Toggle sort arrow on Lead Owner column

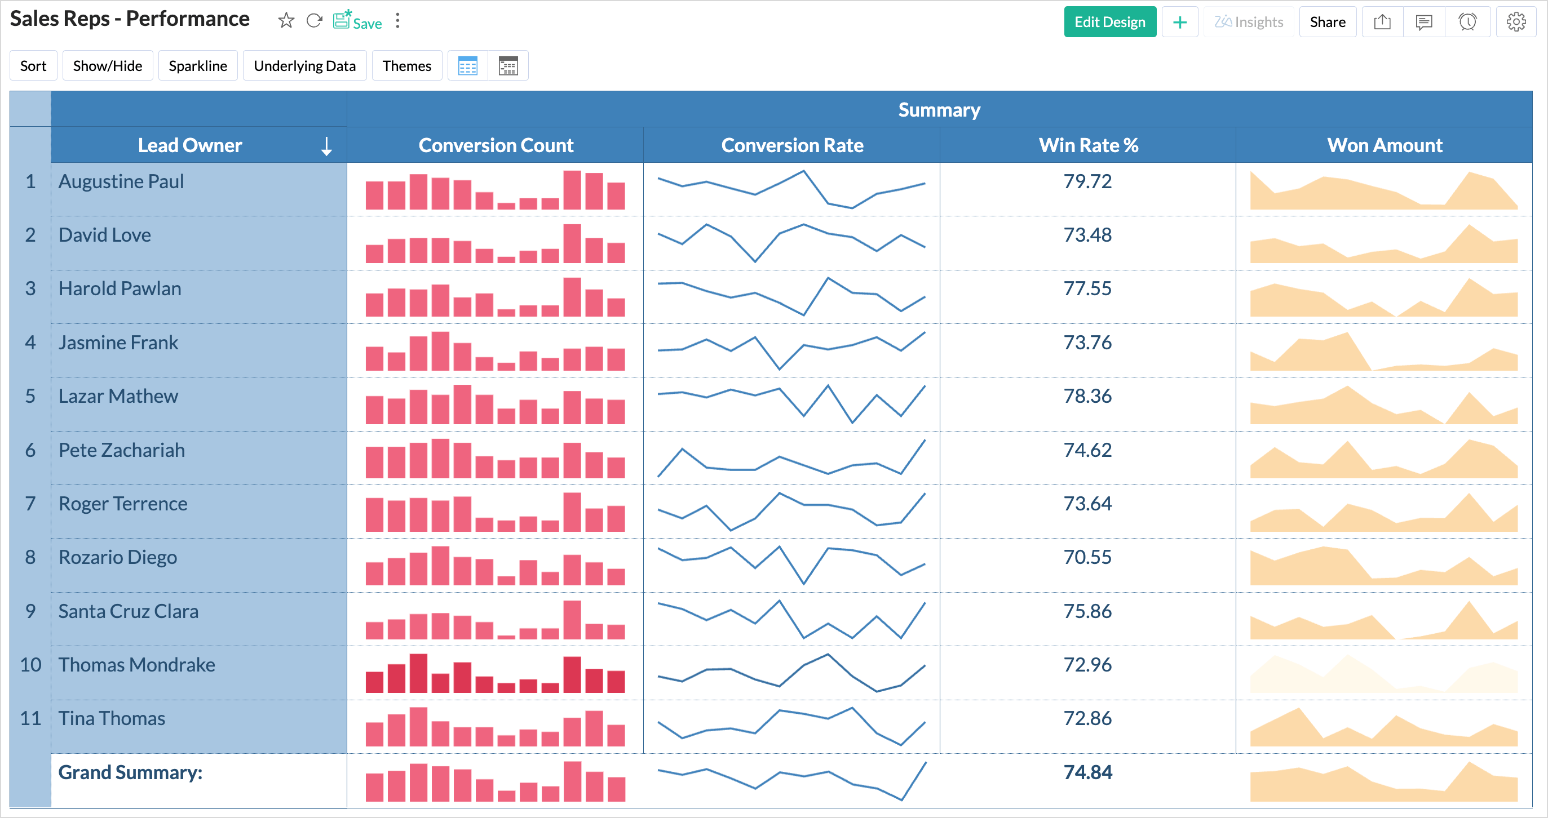326,145
